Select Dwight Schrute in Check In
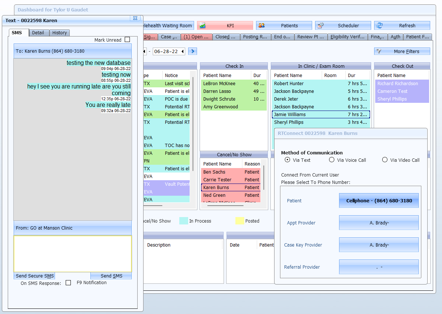The image size is (442, 314). pos(234,99)
